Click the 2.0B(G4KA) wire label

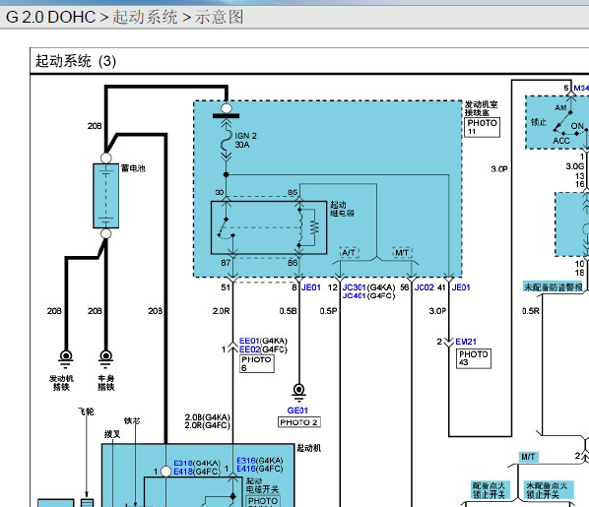(x=208, y=417)
